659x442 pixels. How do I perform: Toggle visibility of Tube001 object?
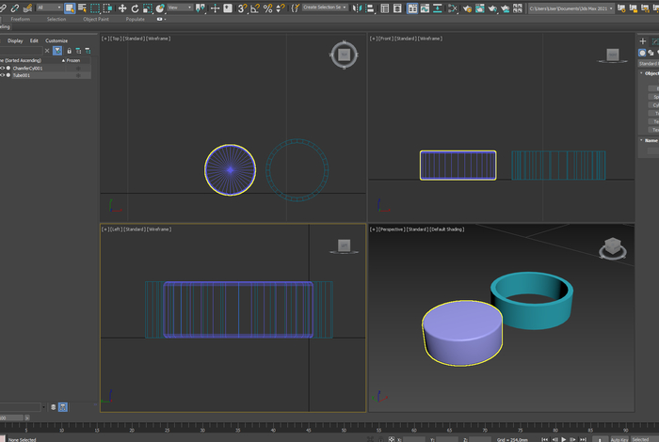(4, 75)
